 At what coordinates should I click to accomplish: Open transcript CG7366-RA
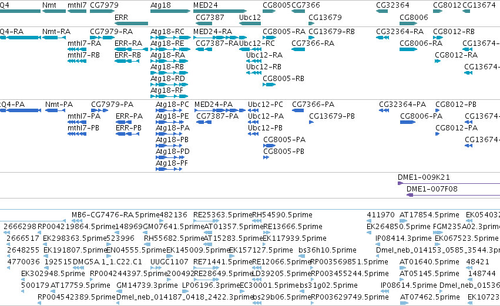(x=298, y=49)
